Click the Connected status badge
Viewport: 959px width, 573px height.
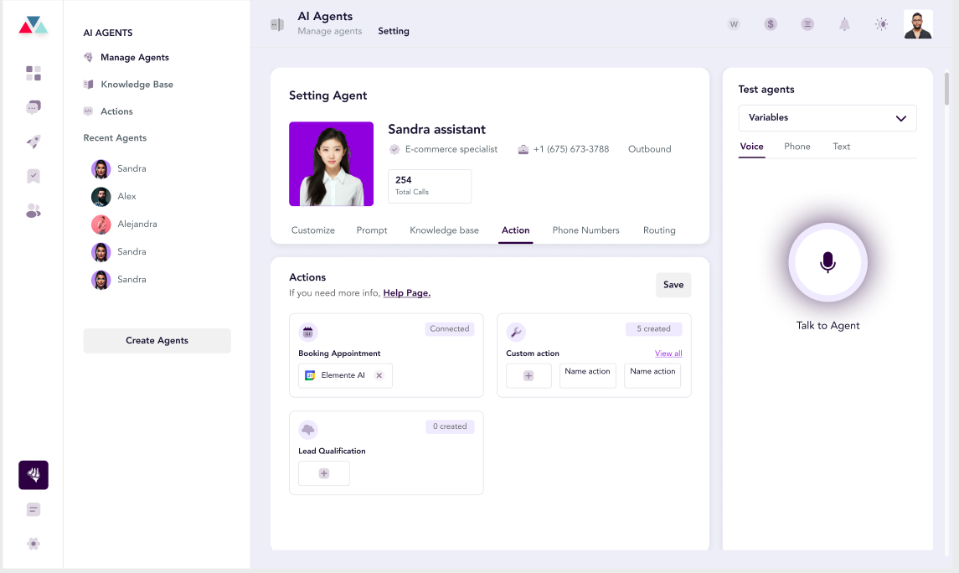coord(450,329)
